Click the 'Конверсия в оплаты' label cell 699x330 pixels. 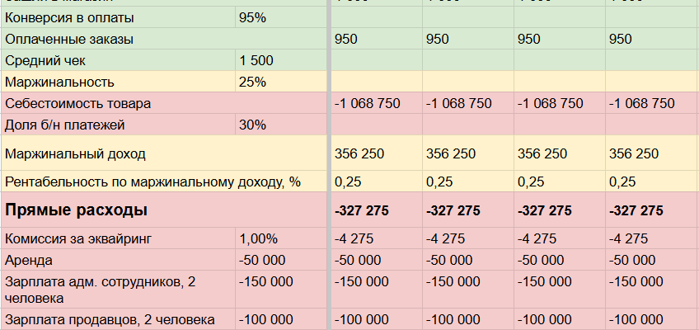tap(69, 17)
